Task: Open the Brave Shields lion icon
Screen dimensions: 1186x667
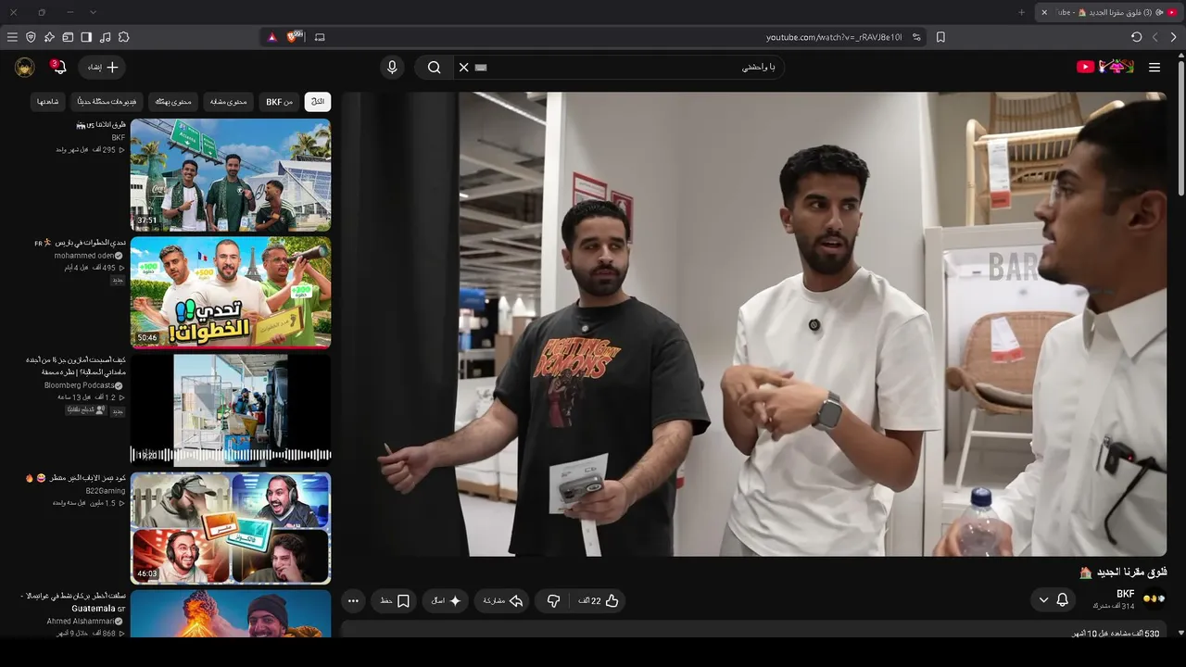Action: coord(295,37)
